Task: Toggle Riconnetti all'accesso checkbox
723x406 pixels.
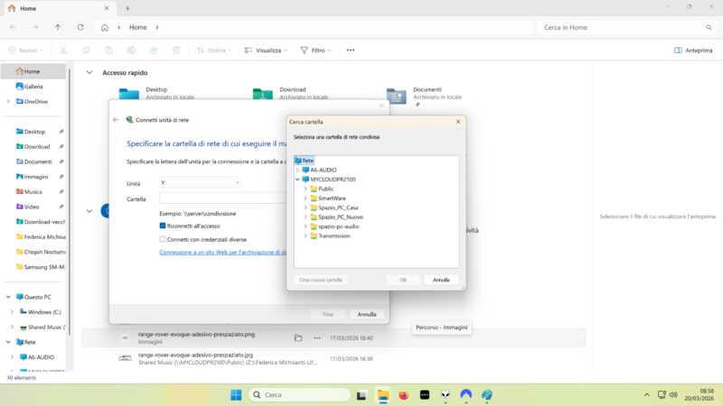Action: 163,226
